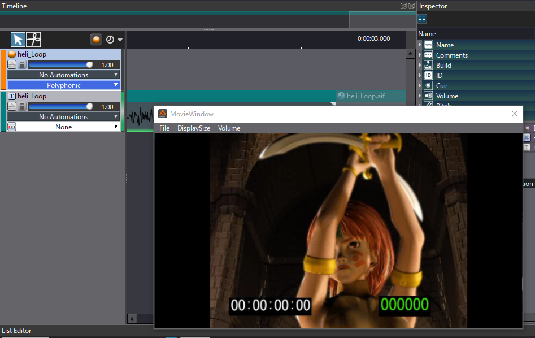This screenshot has height=338, width=535.
Task: Adjust the volume slider of heli_Loop cue
Action: 61,64
